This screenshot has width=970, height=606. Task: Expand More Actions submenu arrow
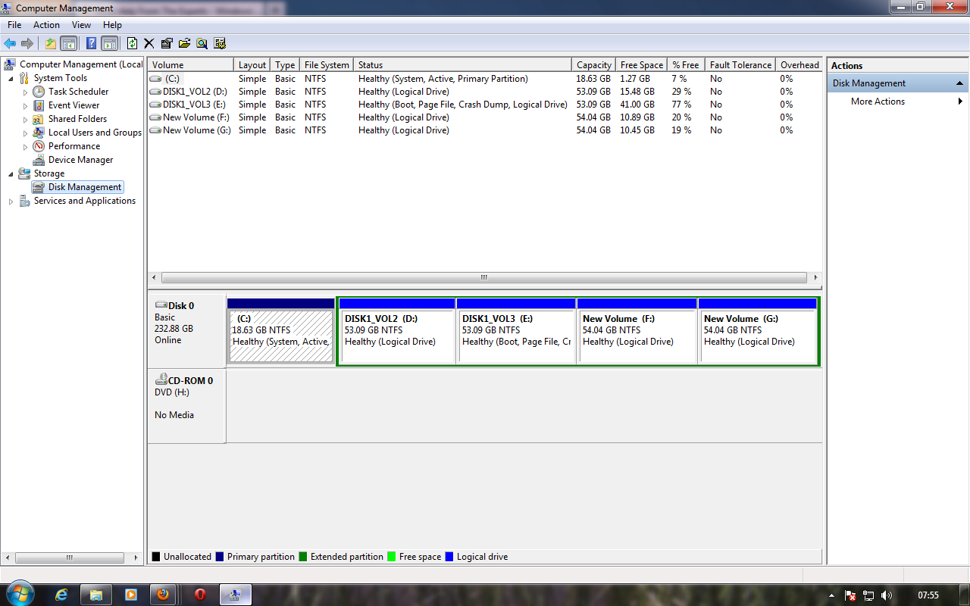[960, 102]
